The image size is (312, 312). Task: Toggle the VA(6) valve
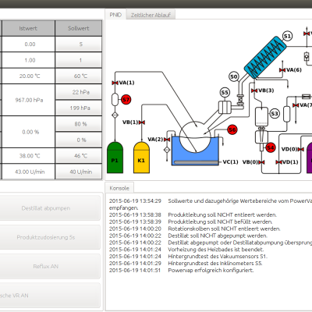click(x=282, y=70)
